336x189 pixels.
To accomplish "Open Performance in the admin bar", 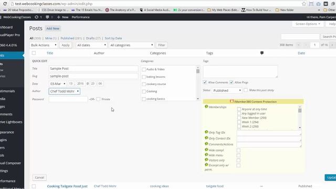I will pyautogui.click(x=80, y=17).
